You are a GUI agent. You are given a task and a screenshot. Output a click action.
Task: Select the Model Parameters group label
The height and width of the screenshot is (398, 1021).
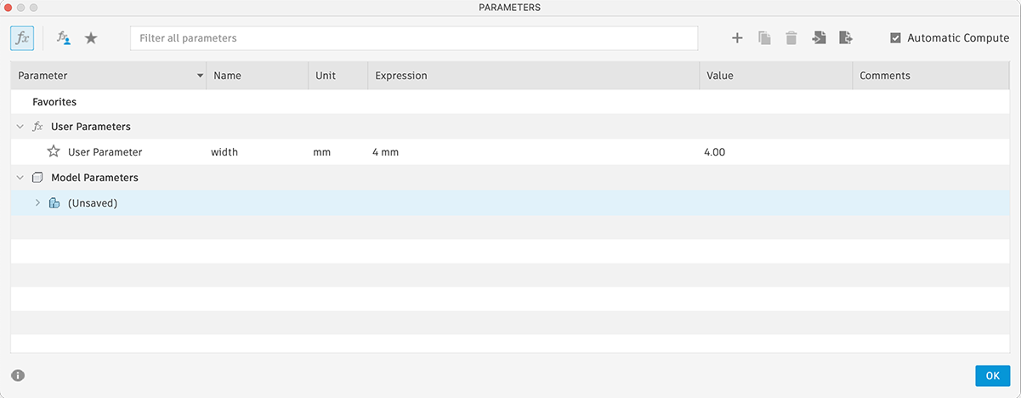94,178
